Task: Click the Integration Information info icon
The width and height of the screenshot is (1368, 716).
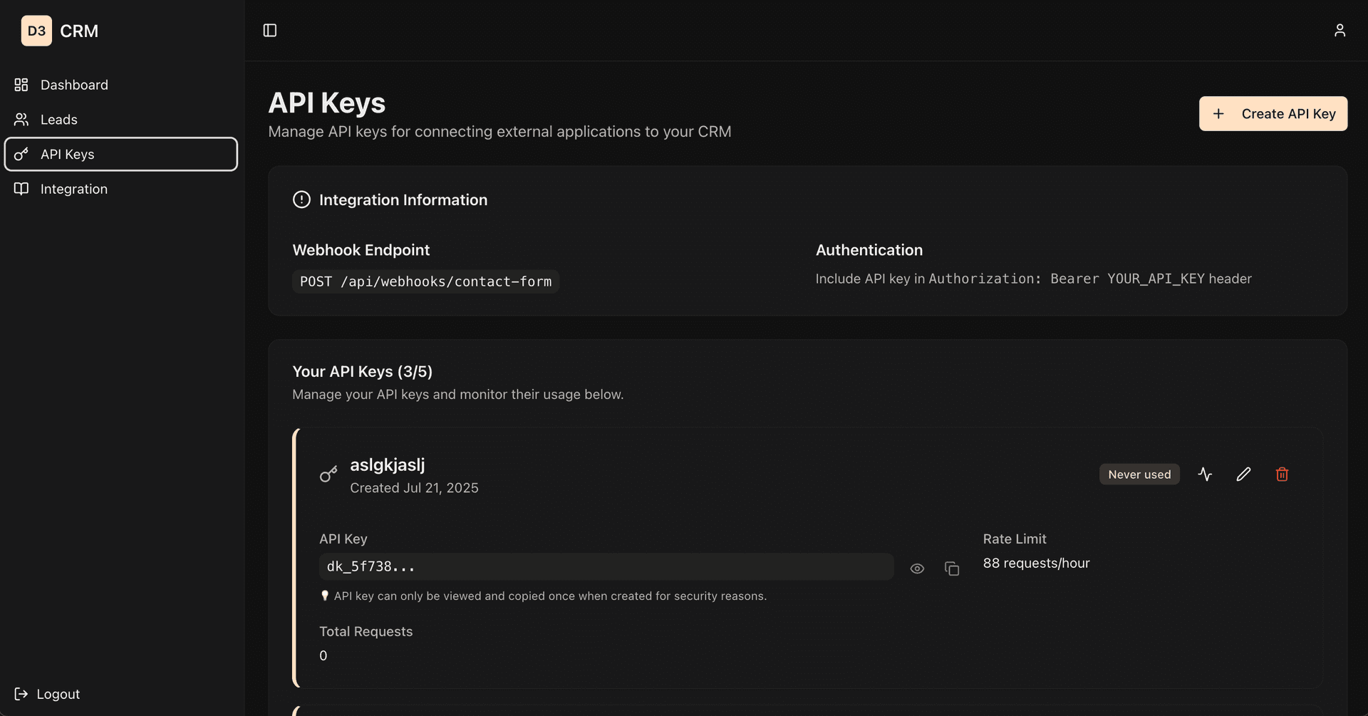Action: pyautogui.click(x=301, y=199)
